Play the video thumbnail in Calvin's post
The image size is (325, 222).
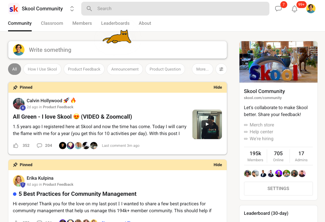point(207,124)
